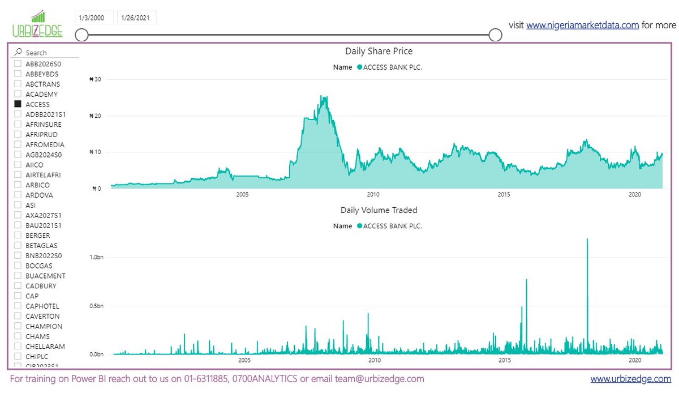Check the ACADEMY checkbox
The height and width of the screenshot is (393, 679).
point(18,94)
